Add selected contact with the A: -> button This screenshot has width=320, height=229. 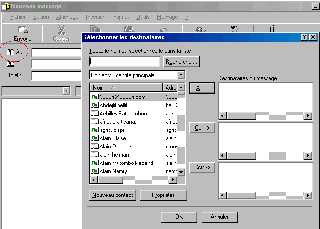(x=202, y=88)
